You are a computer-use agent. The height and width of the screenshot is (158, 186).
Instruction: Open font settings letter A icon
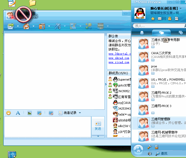[x=18, y=113]
